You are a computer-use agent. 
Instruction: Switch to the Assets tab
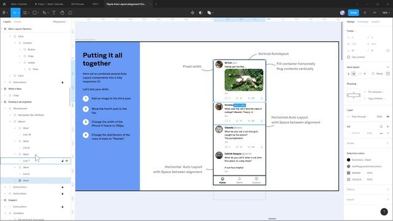click(17, 22)
